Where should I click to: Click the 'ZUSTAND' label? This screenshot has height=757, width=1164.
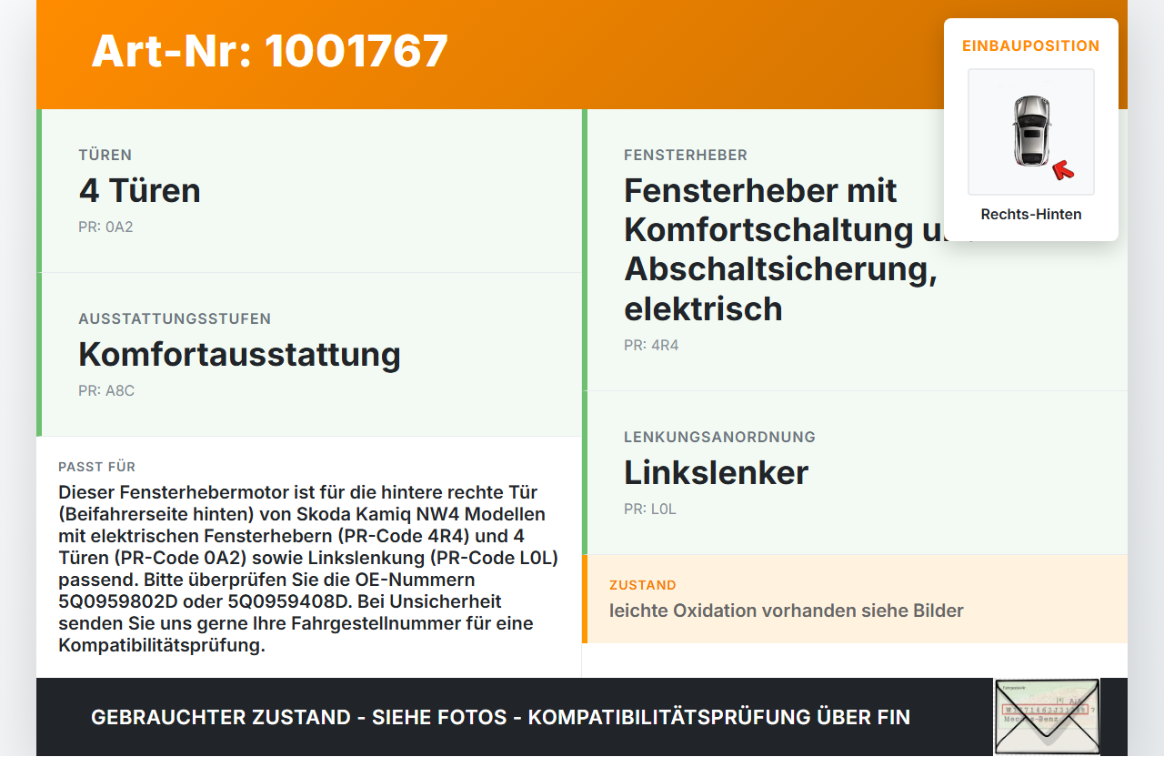[x=643, y=585]
